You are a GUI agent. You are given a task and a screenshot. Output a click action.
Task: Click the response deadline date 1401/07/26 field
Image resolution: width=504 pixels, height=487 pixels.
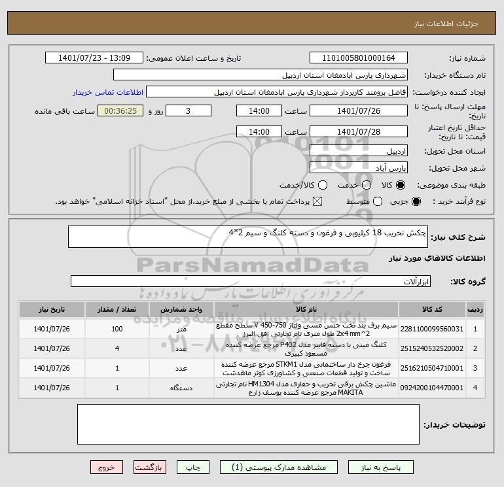[359, 111]
